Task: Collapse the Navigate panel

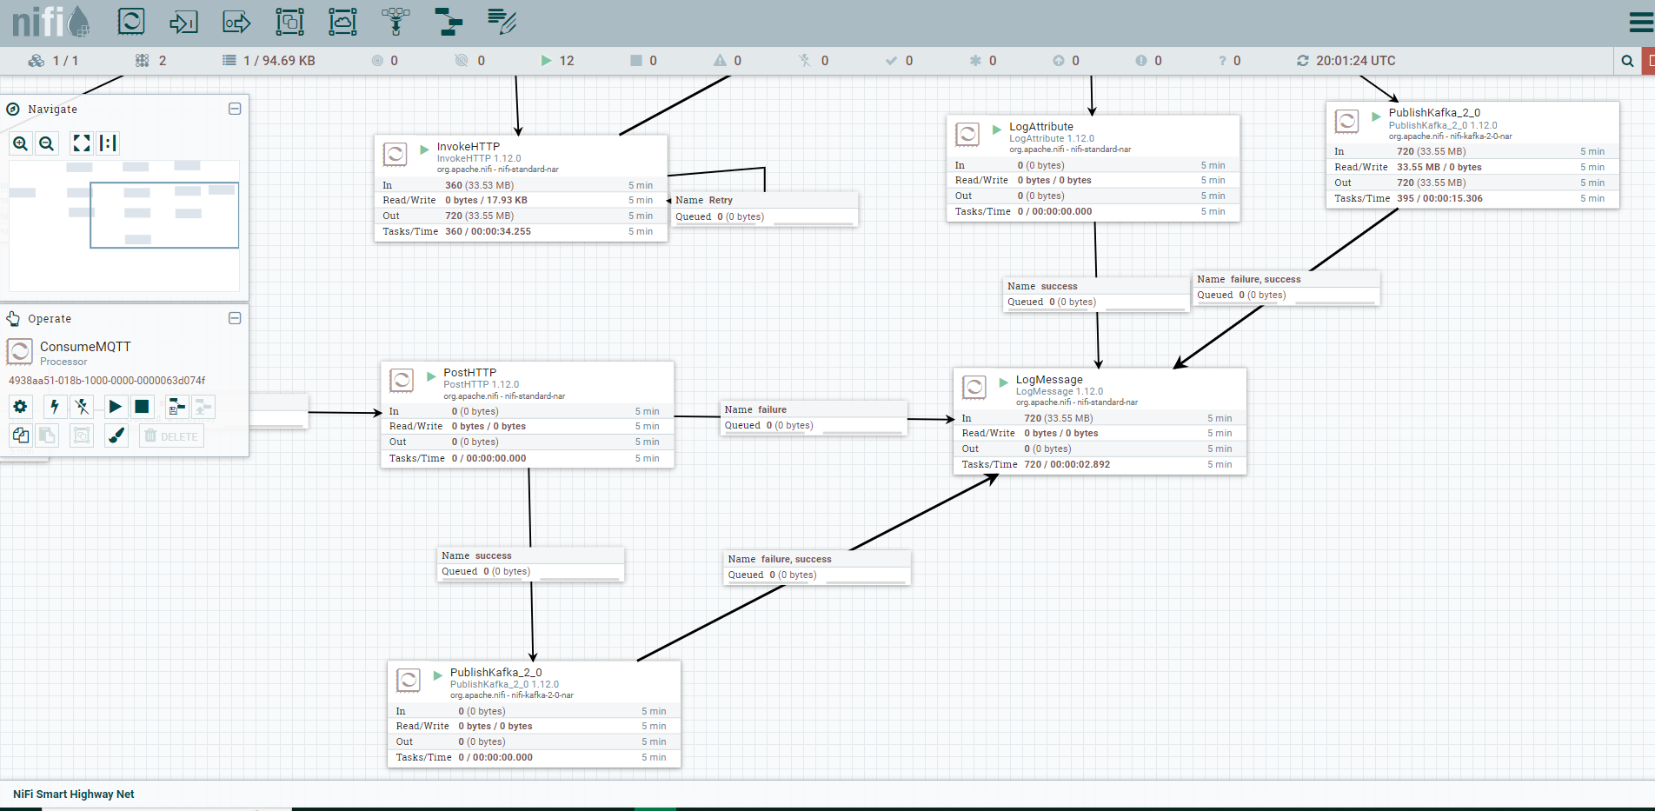Action: pos(235,109)
